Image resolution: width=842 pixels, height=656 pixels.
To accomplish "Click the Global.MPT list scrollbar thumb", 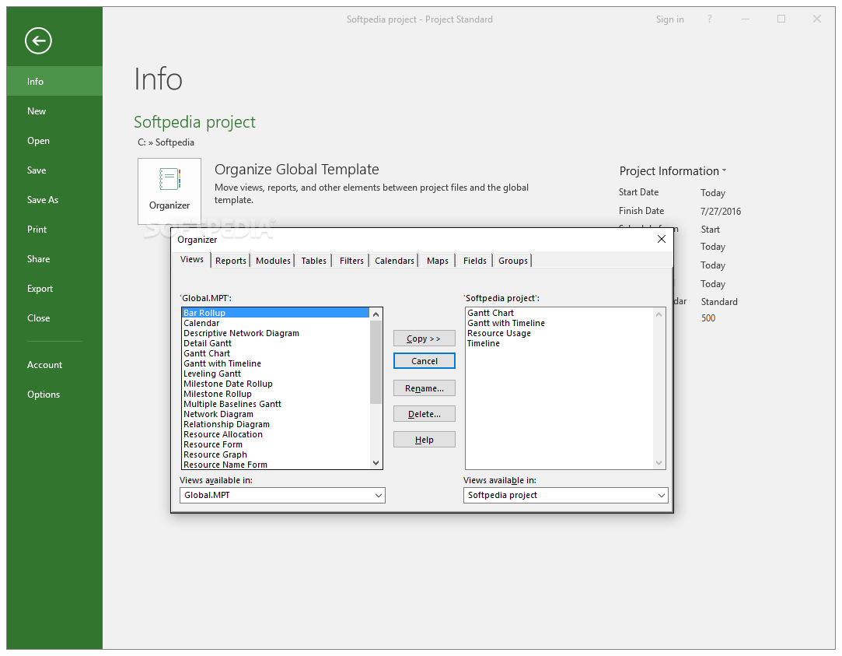I will point(376,362).
